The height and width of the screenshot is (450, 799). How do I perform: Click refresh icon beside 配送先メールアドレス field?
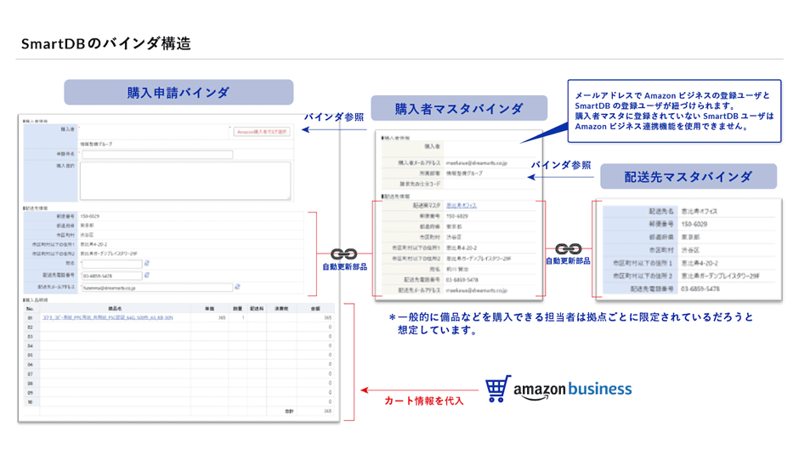coord(237,288)
